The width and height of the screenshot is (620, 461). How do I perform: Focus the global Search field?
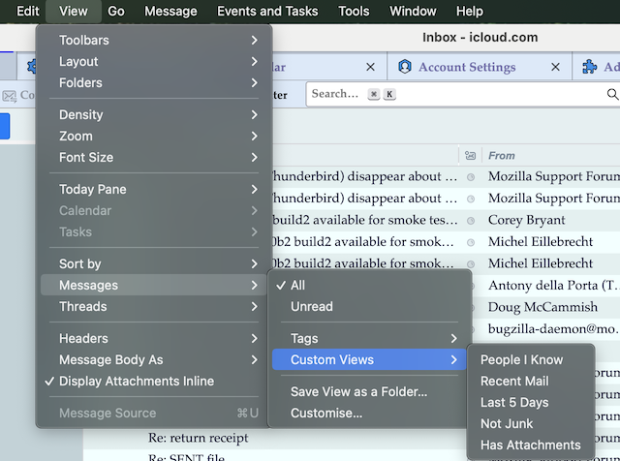click(463, 94)
